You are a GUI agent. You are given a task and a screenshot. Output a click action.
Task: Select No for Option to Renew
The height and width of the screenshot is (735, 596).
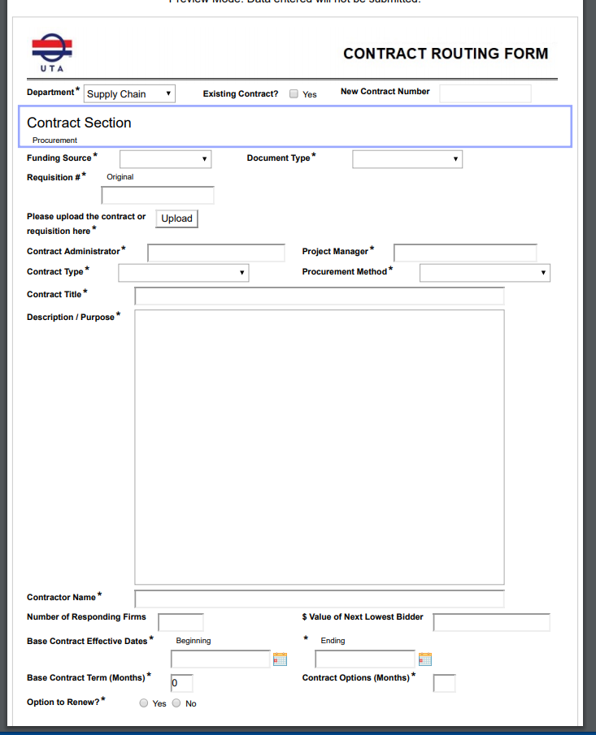pyautogui.click(x=176, y=703)
